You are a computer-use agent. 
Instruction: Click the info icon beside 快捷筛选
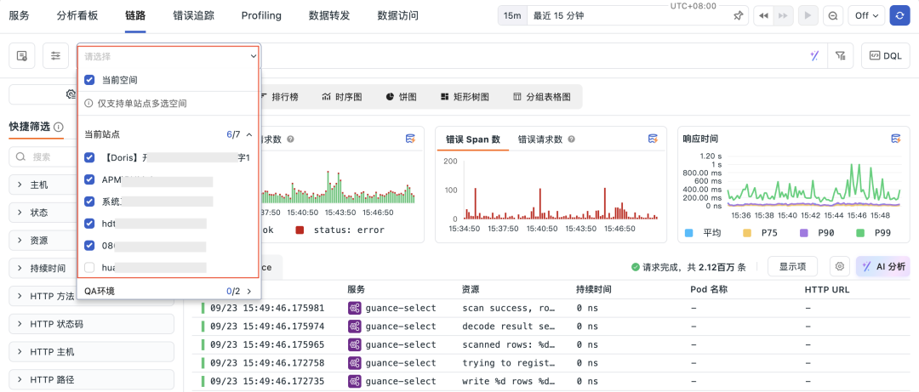pyautogui.click(x=59, y=127)
